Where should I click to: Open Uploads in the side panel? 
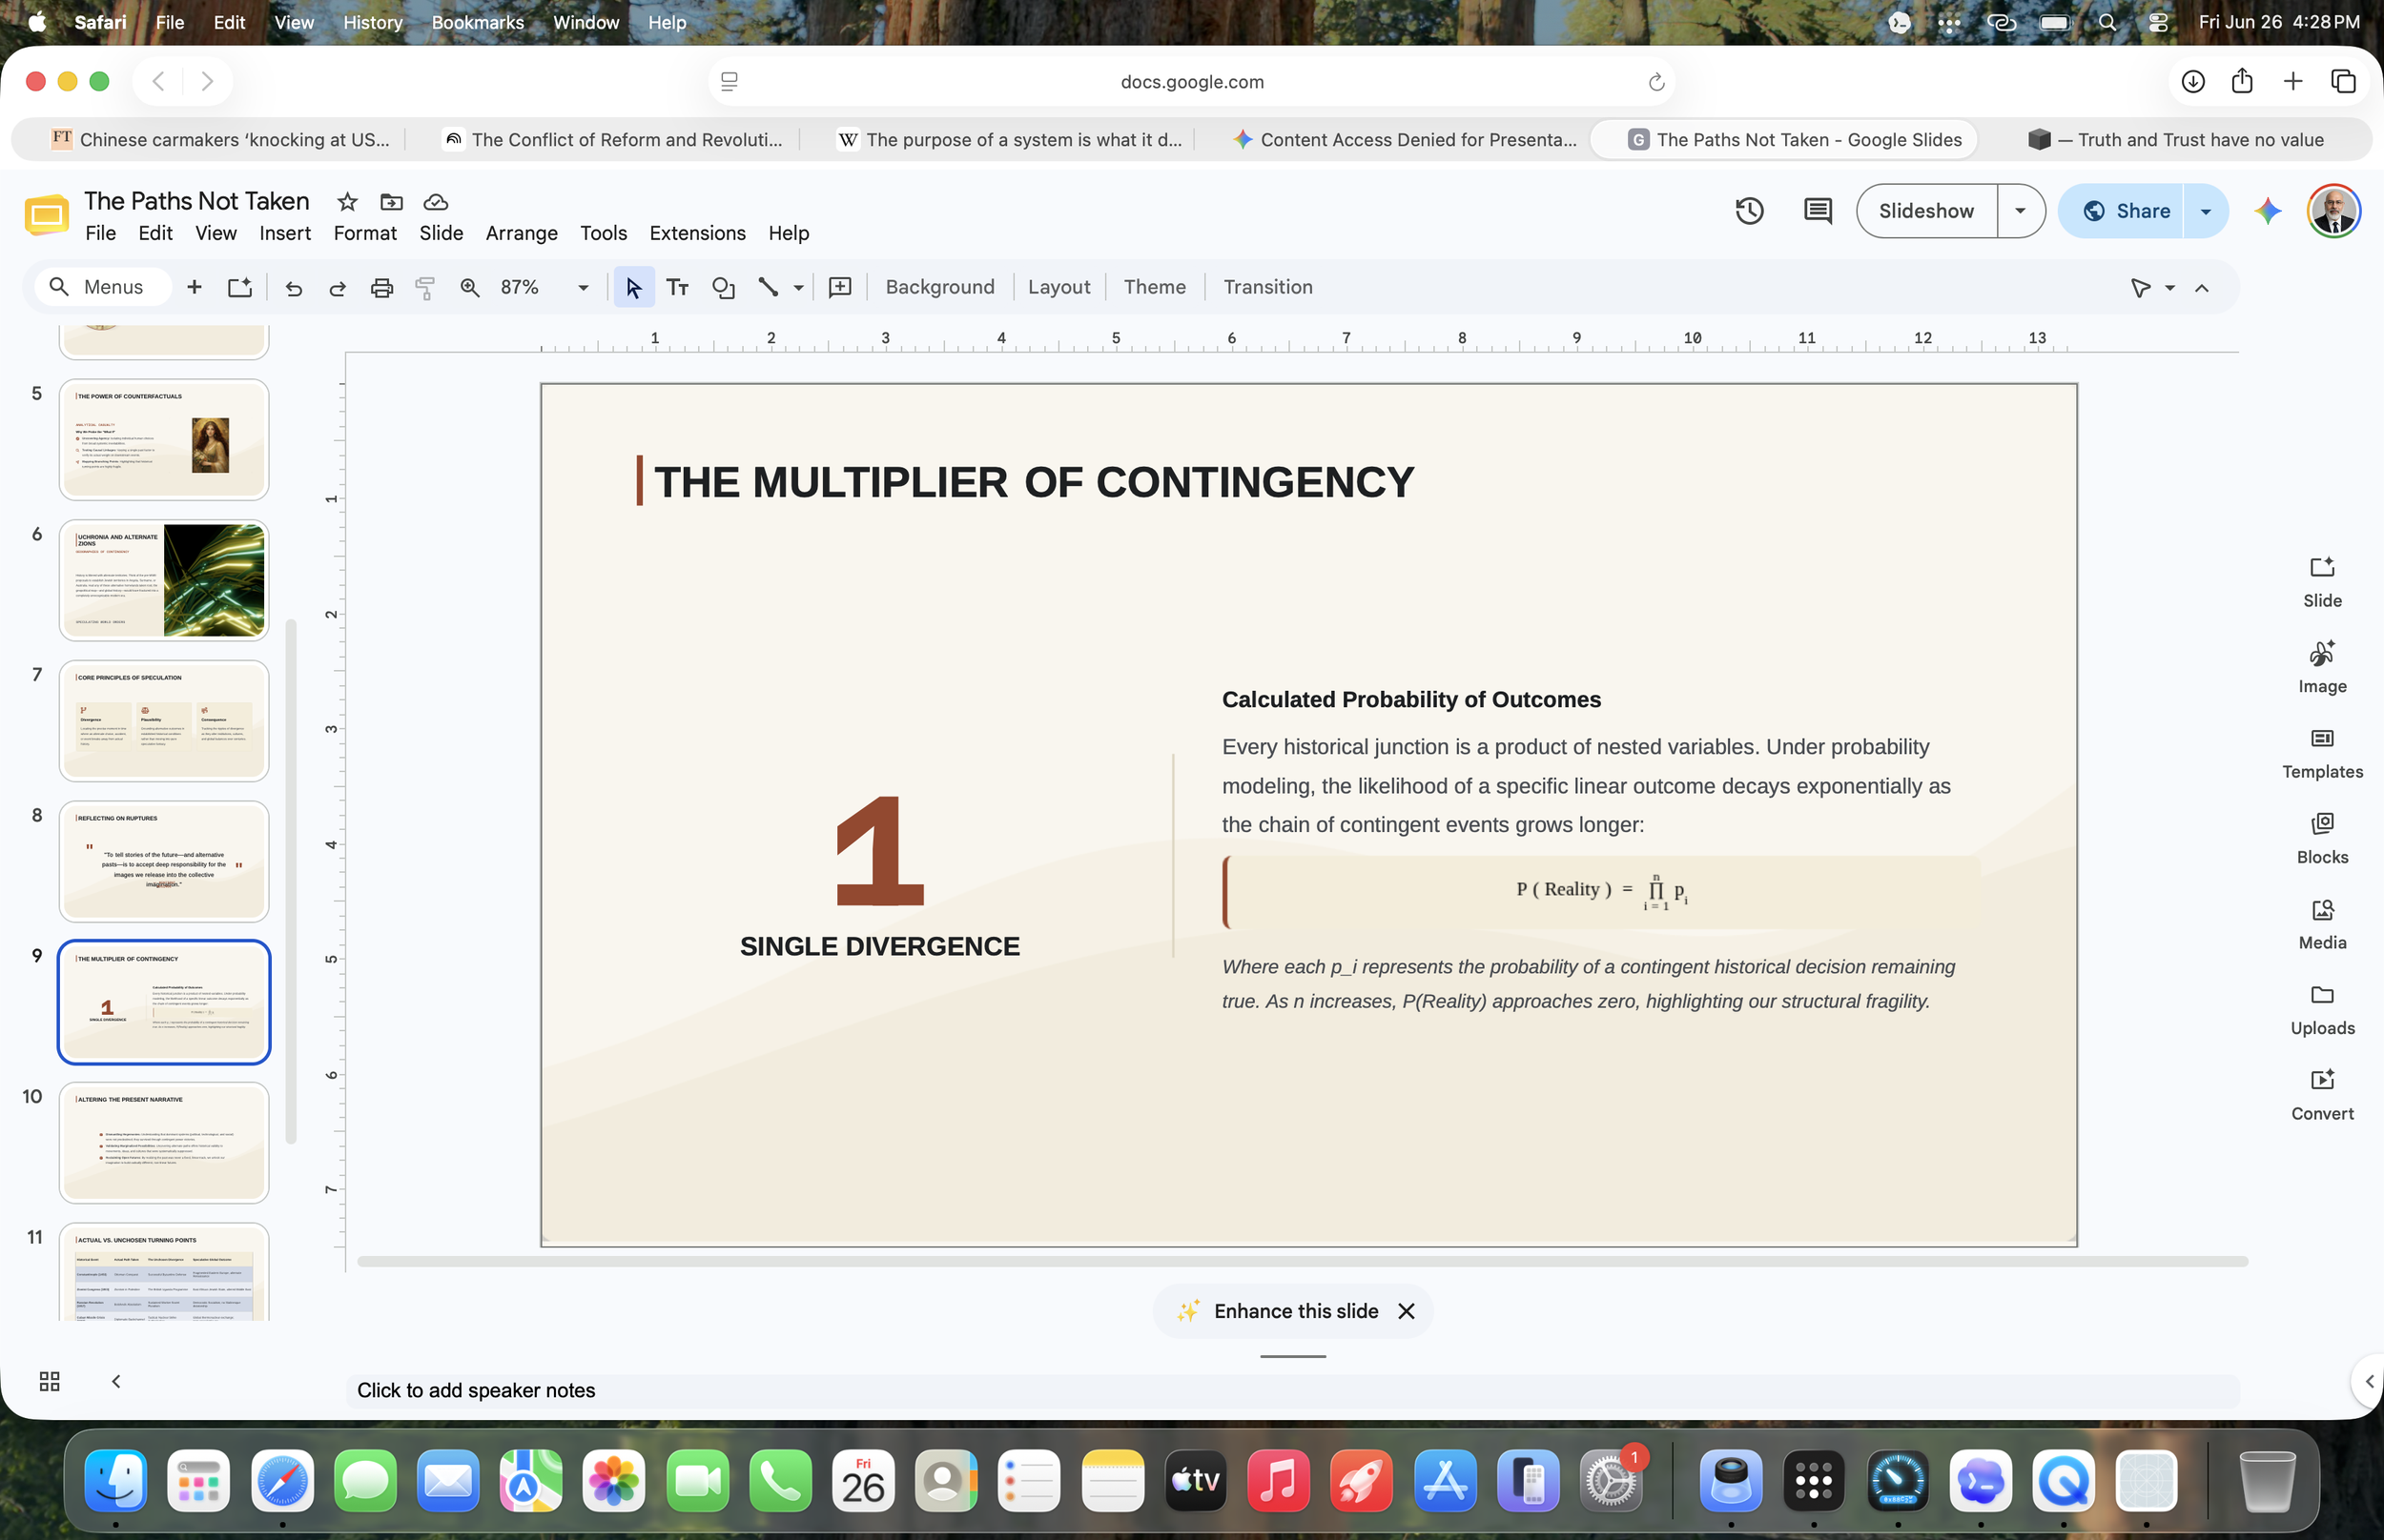pos(2322,1010)
